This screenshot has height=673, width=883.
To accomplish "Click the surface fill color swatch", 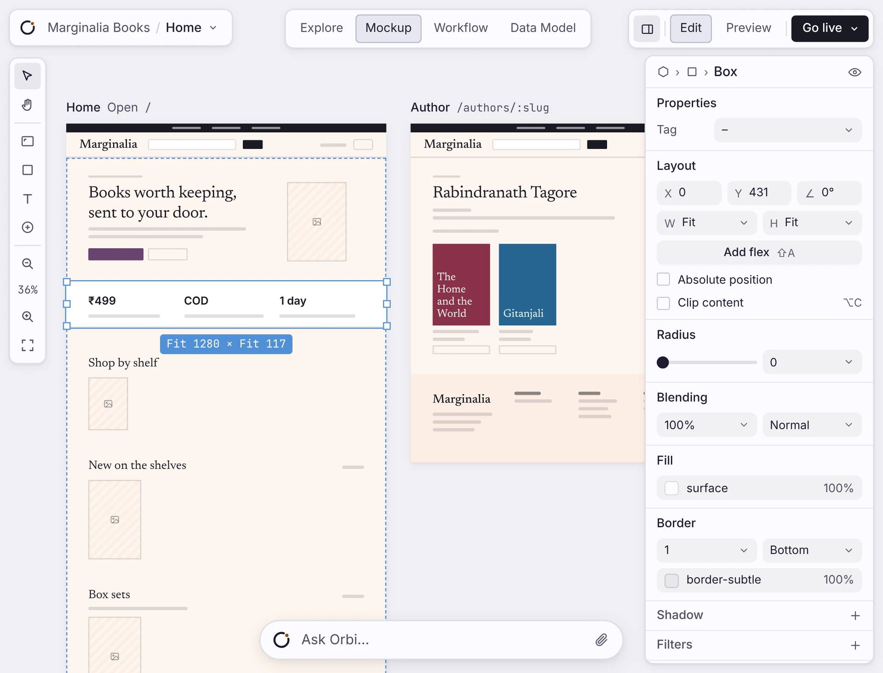I will [671, 488].
